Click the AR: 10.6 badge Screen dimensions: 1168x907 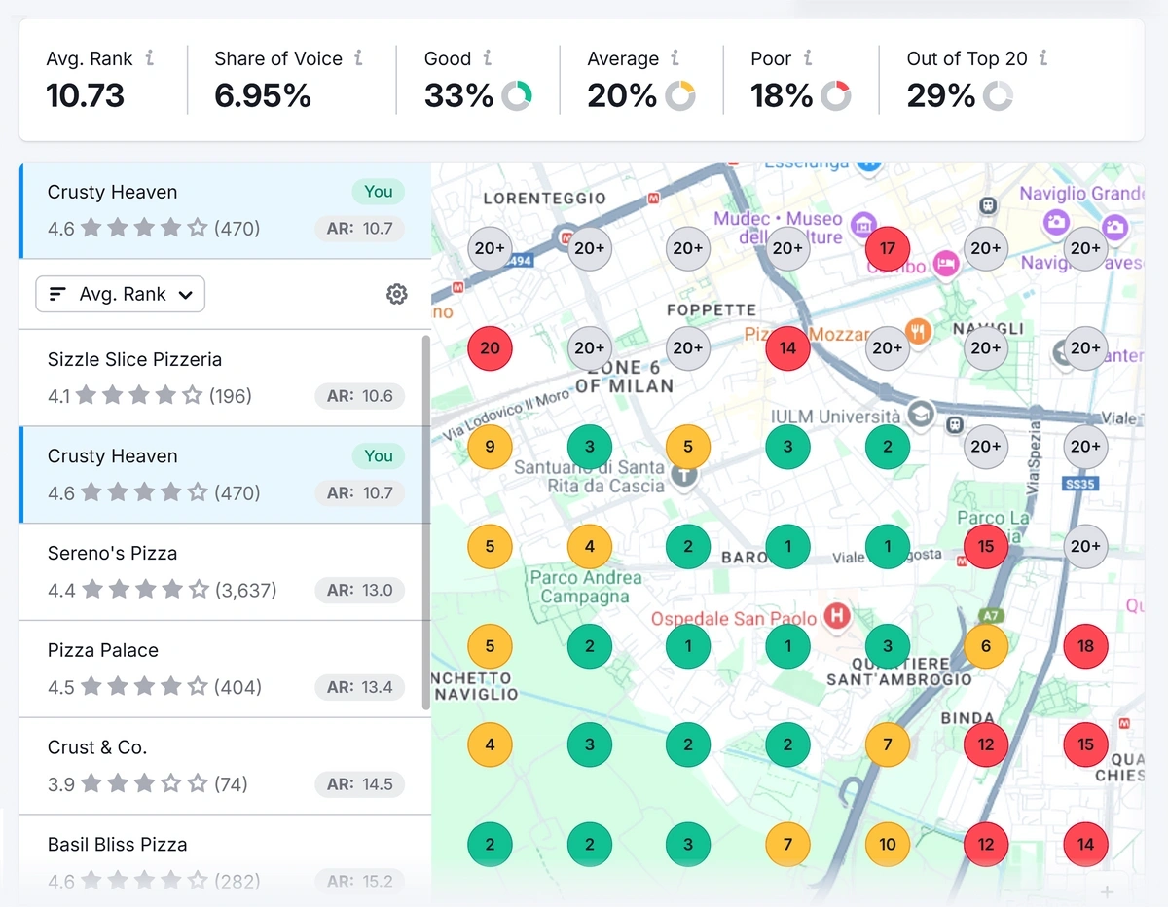coord(359,396)
